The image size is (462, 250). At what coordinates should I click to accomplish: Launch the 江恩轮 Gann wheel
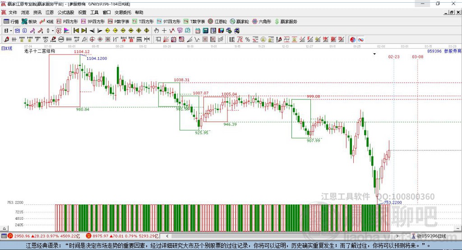coord(217,22)
